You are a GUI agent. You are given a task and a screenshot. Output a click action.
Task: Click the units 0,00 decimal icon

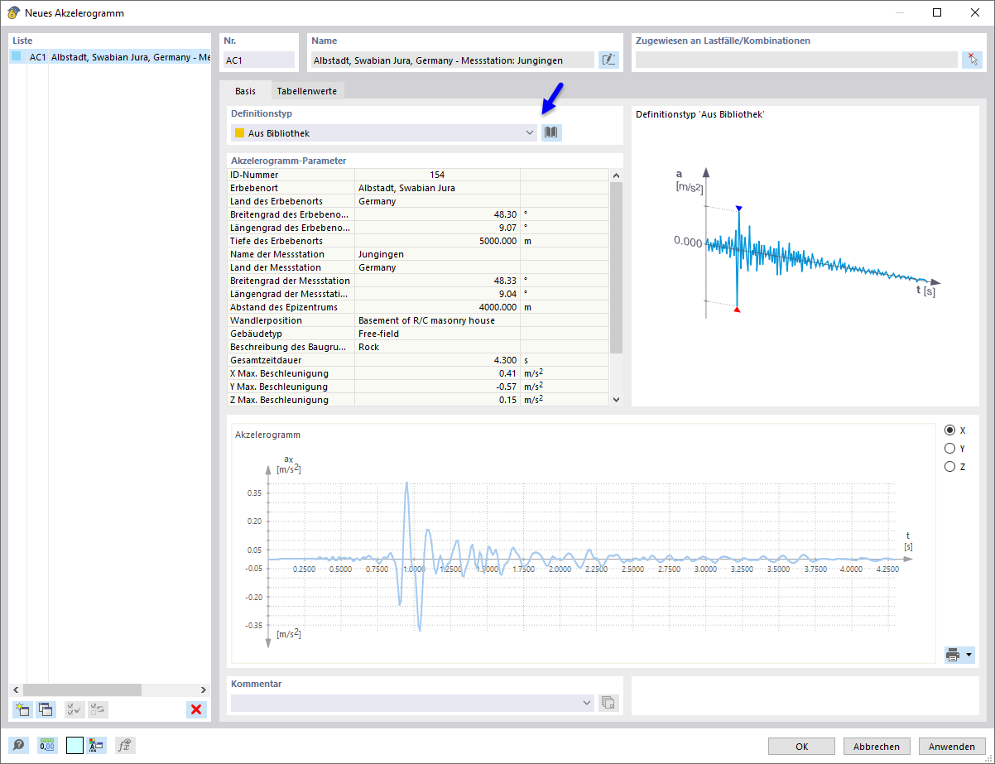point(47,745)
